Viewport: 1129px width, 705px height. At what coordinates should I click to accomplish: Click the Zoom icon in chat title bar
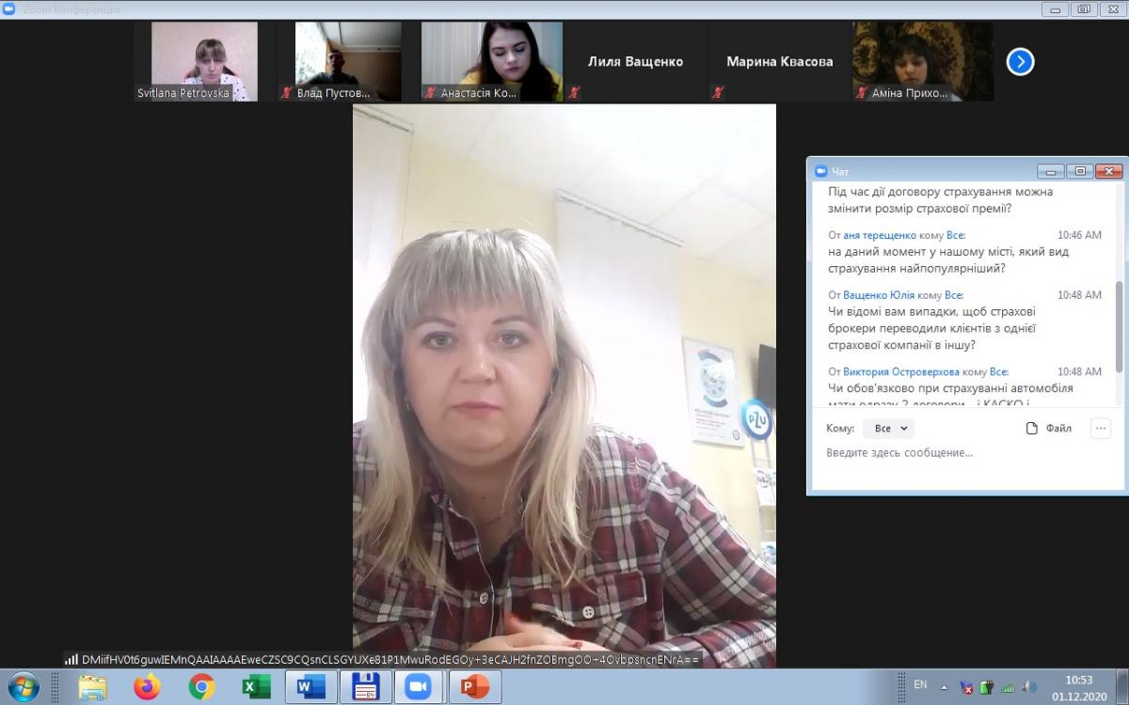(x=820, y=171)
